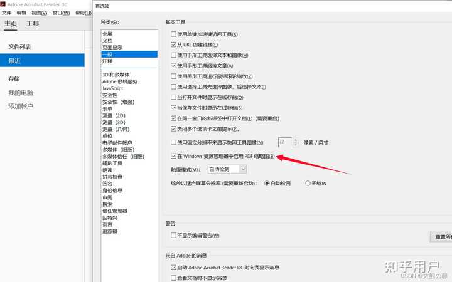The width and height of the screenshot is (452, 282).
Task: Enable 使用手形工具进行鼠标滚轮缩放 checkbox
Action: [173, 76]
